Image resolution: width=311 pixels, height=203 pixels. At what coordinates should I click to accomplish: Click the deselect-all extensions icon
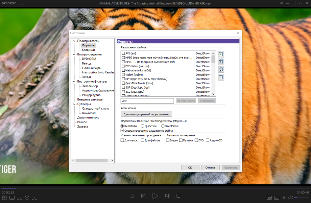[x=221, y=77]
